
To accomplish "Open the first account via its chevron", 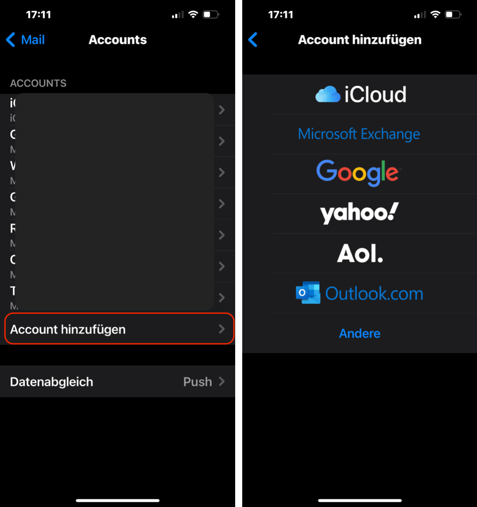I will [222, 111].
